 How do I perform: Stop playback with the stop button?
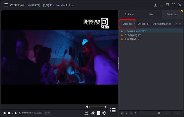9,113
